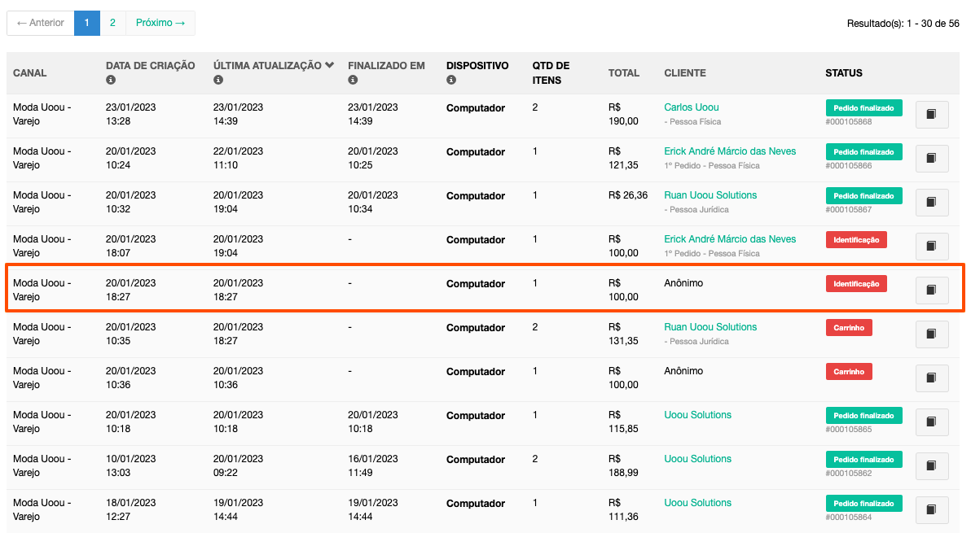Viewport: 971px width, 533px height.
Task: Open details icon for order #000105868
Action: (931, 115)
